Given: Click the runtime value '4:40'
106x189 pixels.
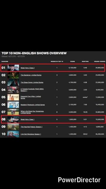Looking at the screenshot, I should [x=85, y=75].
